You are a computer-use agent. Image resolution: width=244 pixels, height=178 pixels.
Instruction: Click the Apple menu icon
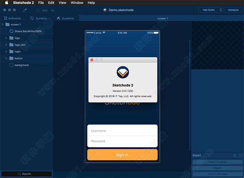(7, 3)
